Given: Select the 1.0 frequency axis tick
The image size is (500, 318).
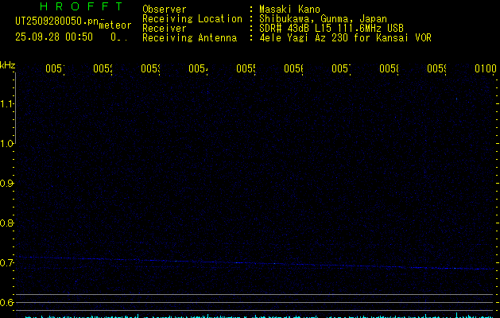Looking at the screenshot, I should [7, 144].
